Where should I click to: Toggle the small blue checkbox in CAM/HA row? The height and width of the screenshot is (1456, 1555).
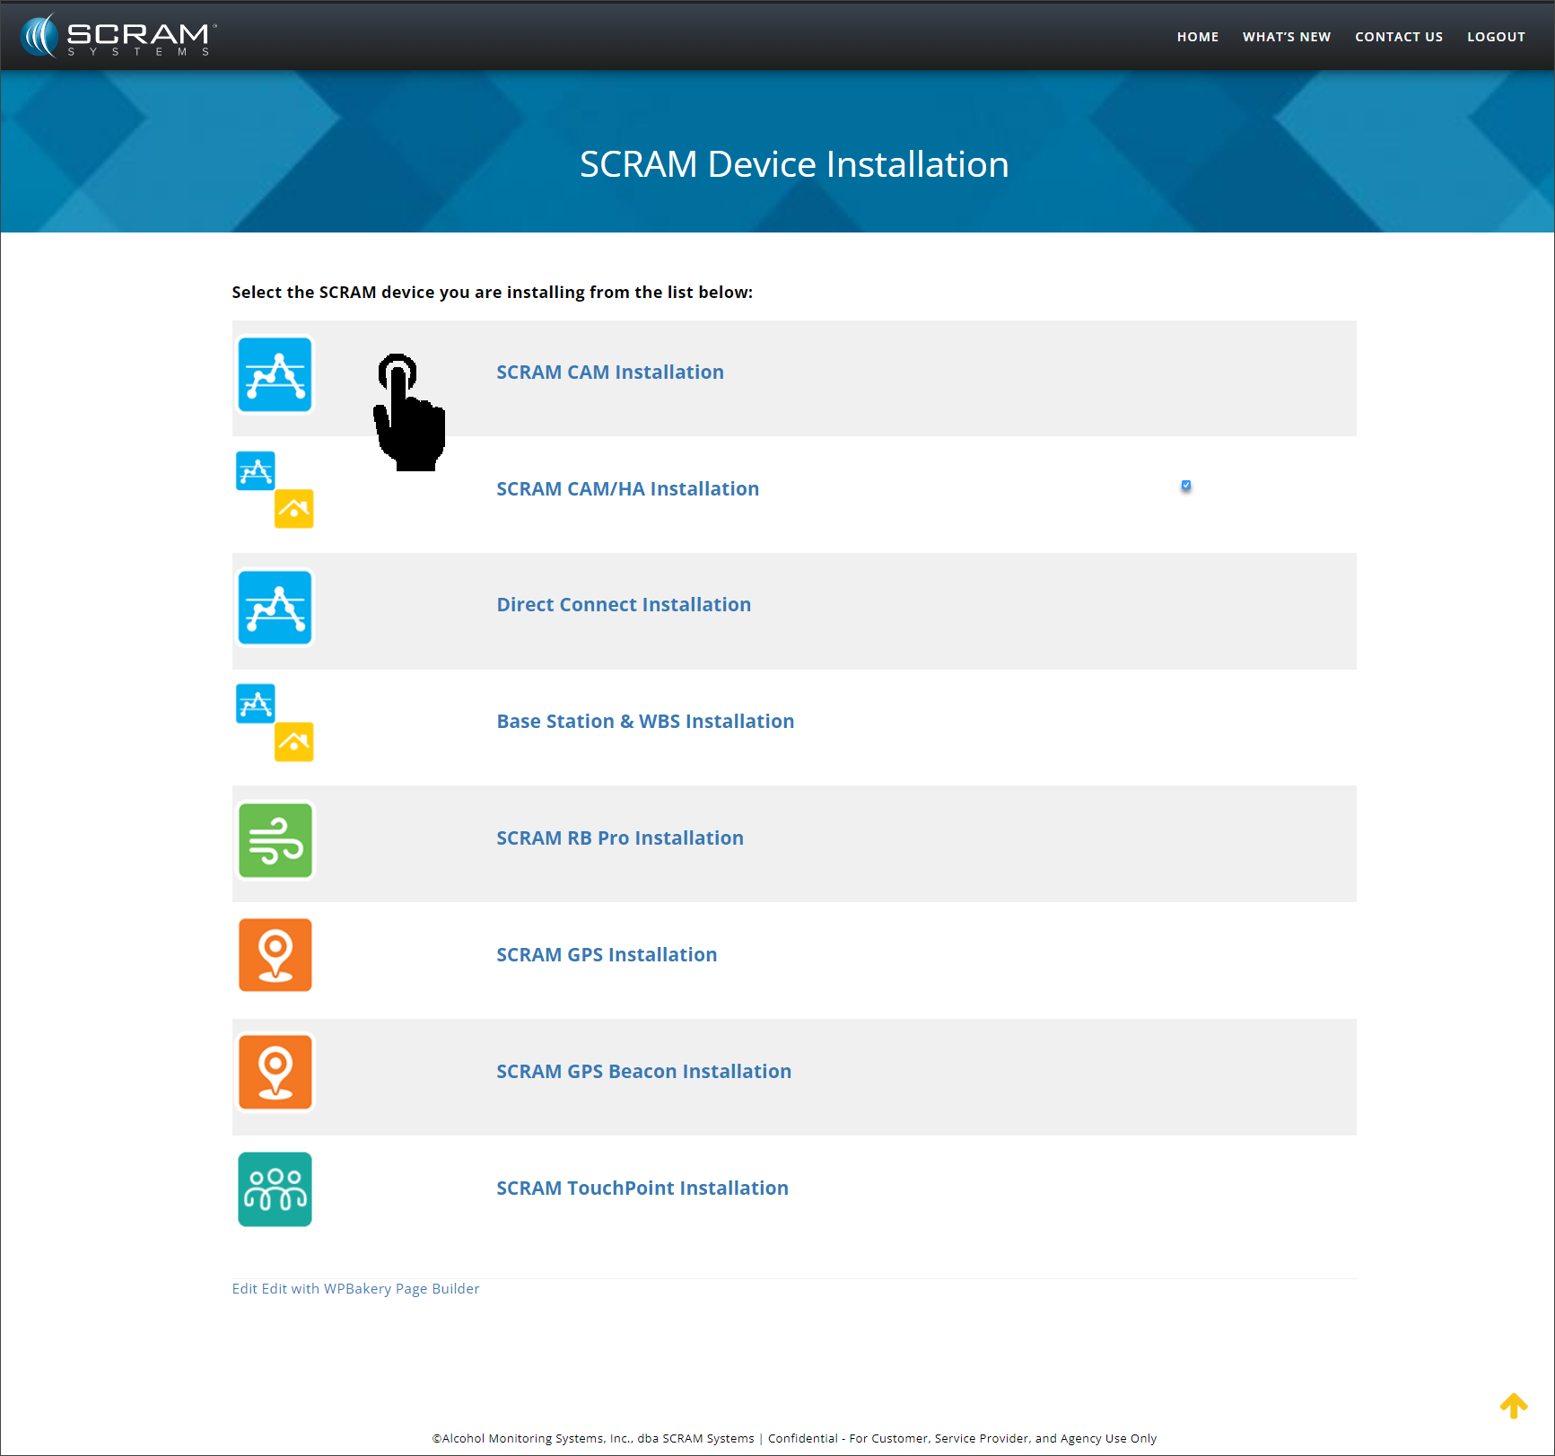(x=1186, y=486)
